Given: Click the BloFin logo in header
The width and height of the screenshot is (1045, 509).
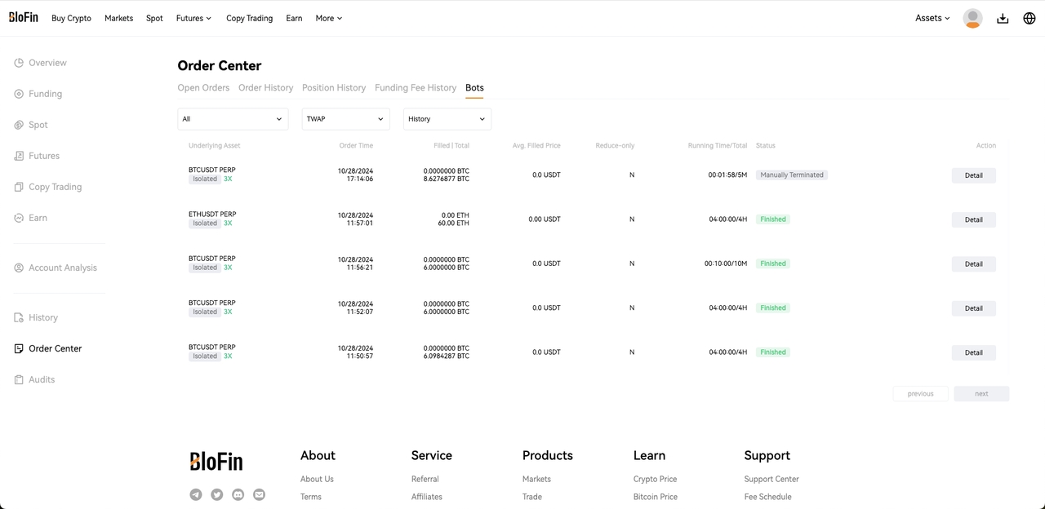Looking at the screenshot, I should click(x=24, y=17).
